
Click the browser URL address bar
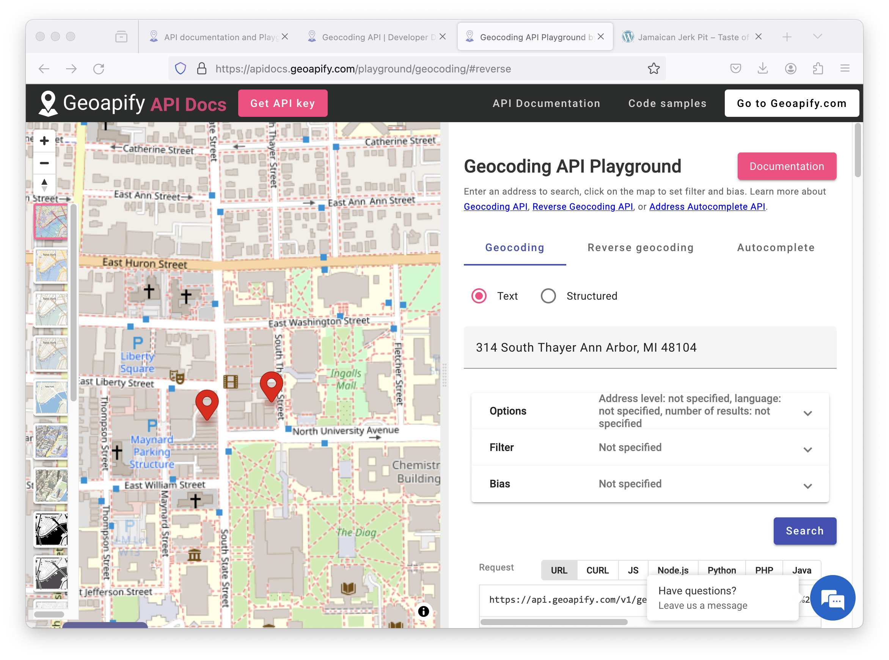[416, 69]
